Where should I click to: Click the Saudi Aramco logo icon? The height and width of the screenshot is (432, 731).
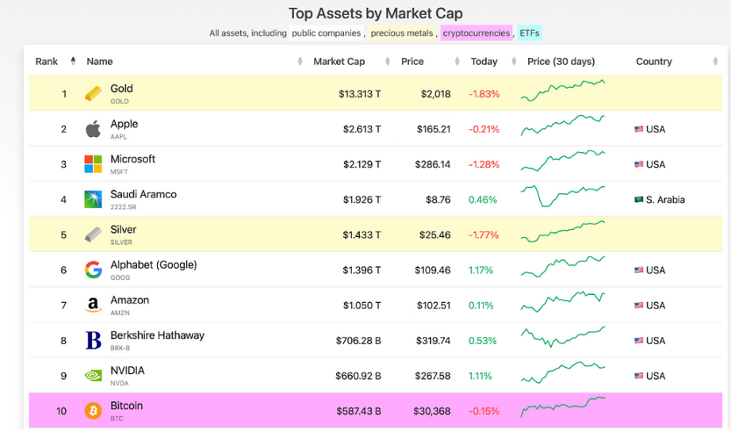click(93, 200)
